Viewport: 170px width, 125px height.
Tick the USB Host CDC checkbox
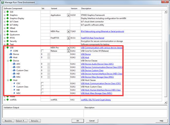coord(42,83)
